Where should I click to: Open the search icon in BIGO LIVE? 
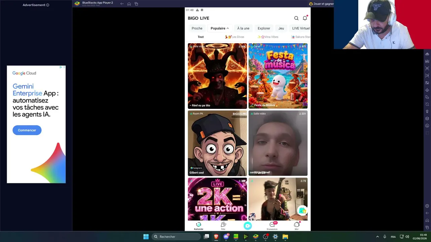click(x=296, y=18)
